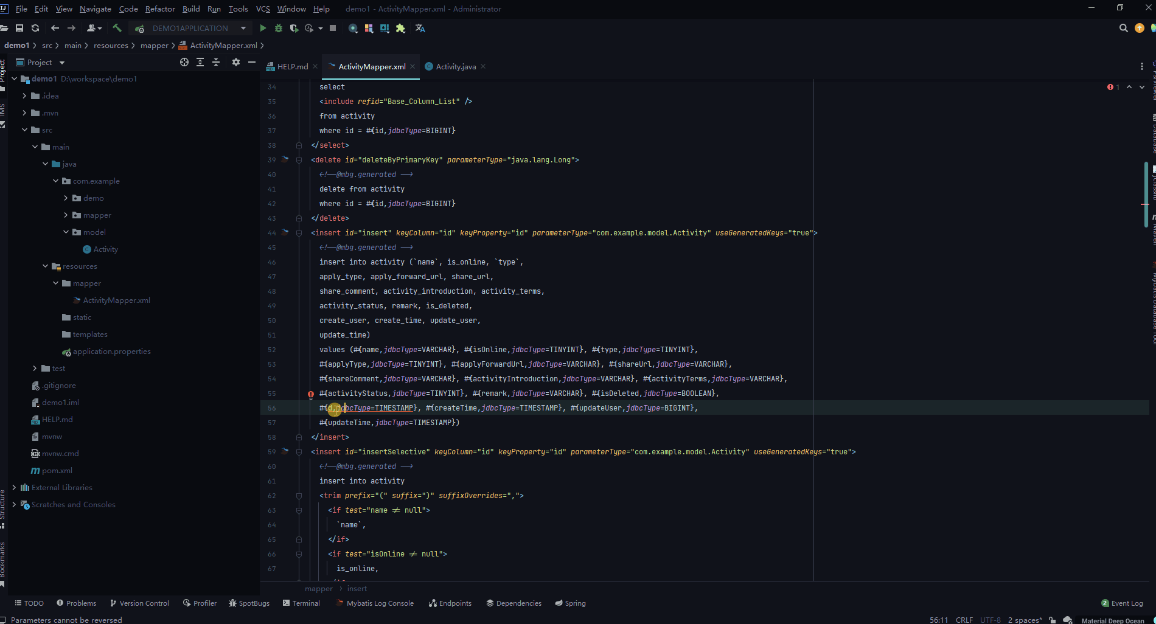
Task: Open Project panel settings gear
Action: click(235, 62)
